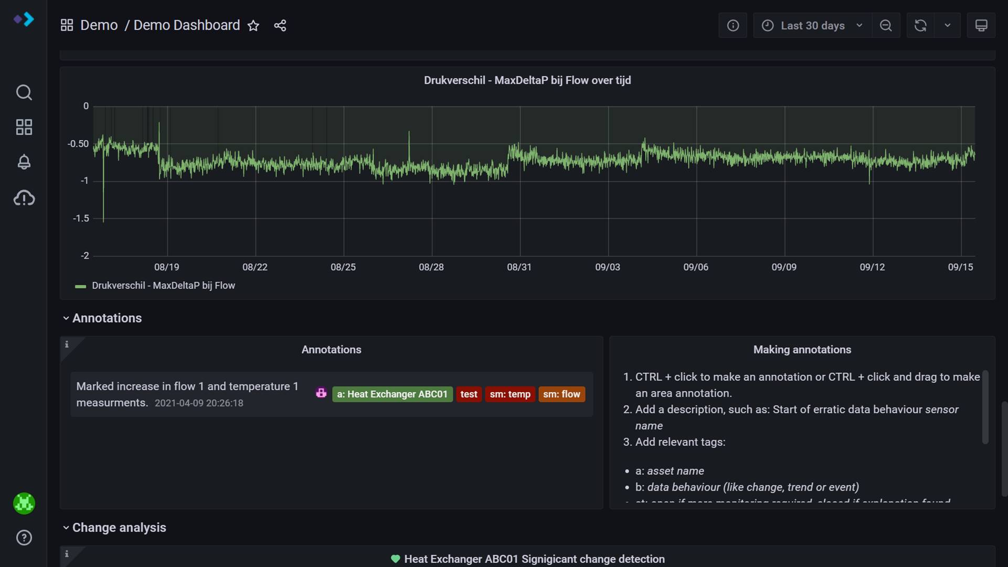
Task: Share the dashboard via the share icon
Action: pos(280,26)
